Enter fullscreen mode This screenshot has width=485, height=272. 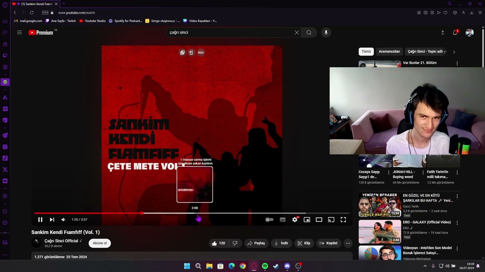(x=343, y=219)
